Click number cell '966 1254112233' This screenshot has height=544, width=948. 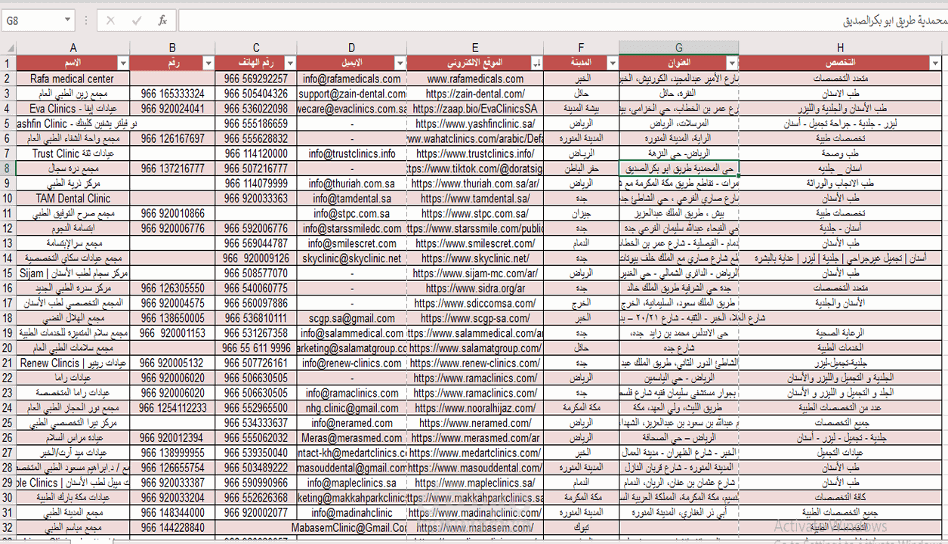[x=172, y=408]
